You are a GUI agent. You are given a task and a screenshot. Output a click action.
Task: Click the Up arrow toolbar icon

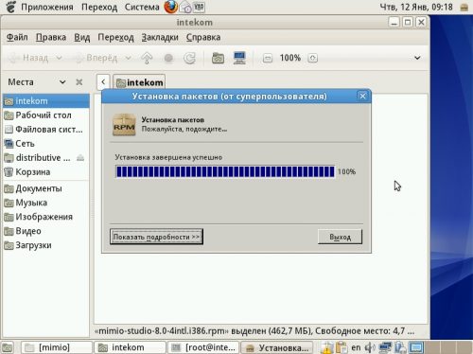[147, 58]
